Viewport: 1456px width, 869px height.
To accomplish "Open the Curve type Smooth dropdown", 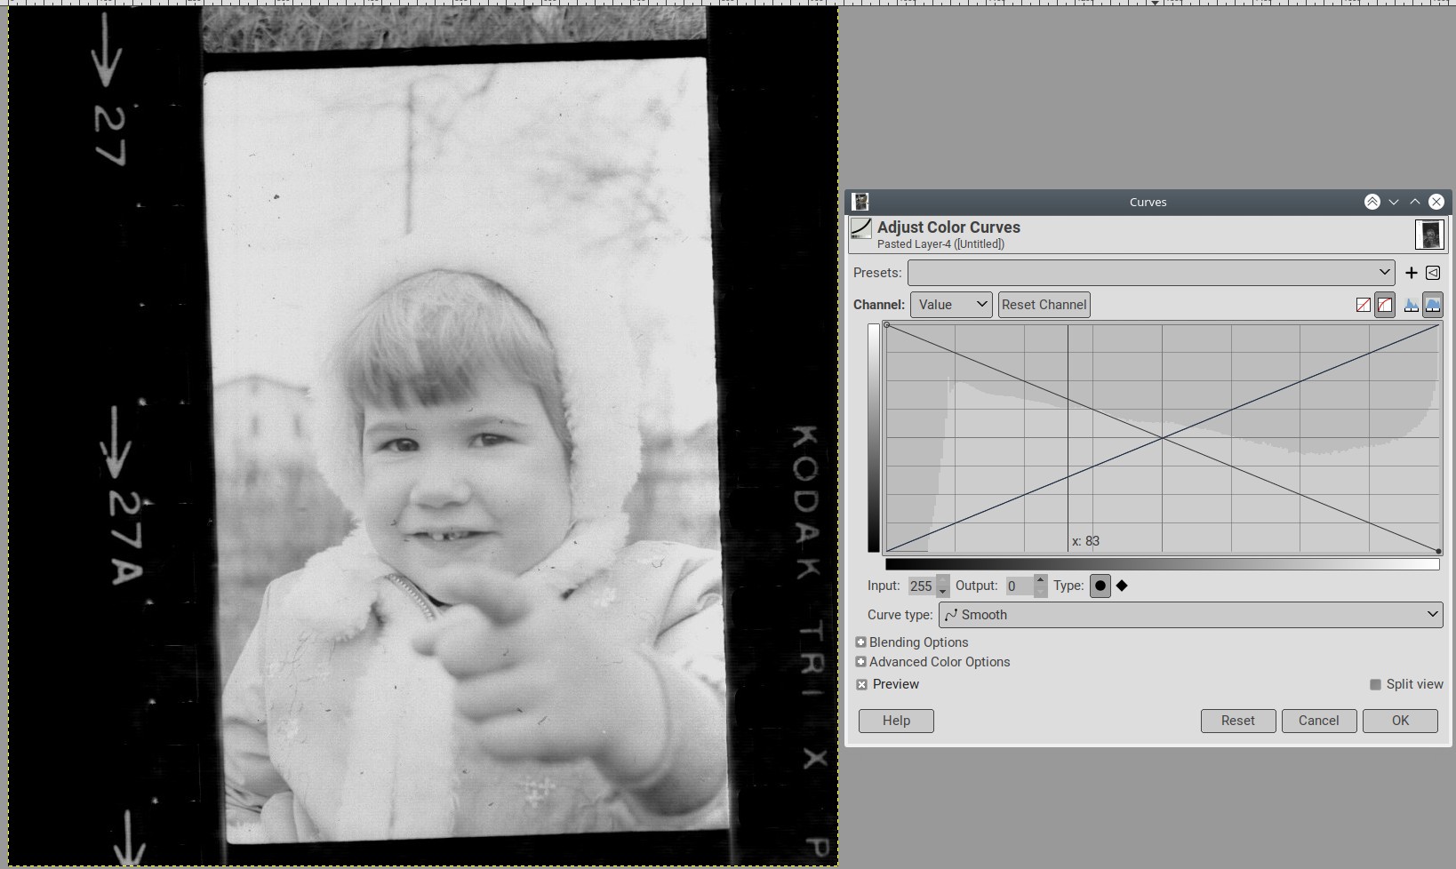I will click(x=1189, y=615).
